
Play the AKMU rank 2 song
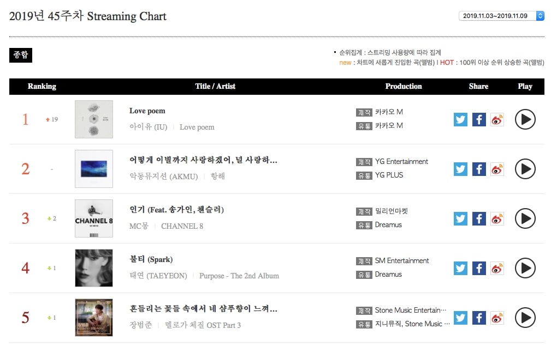pyautogui.click(x=525, y=169)
